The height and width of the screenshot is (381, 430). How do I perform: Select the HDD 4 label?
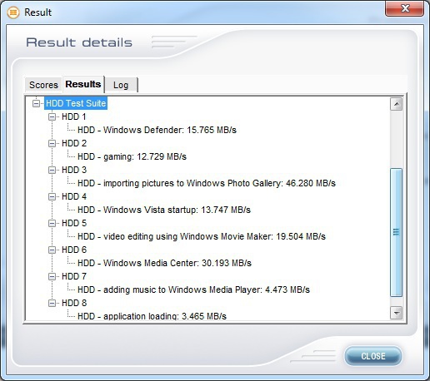pos(74,196)
